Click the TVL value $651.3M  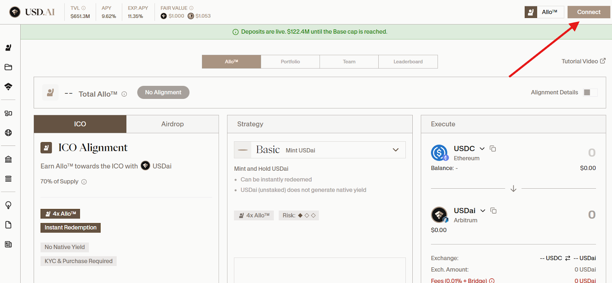[80, 16]
